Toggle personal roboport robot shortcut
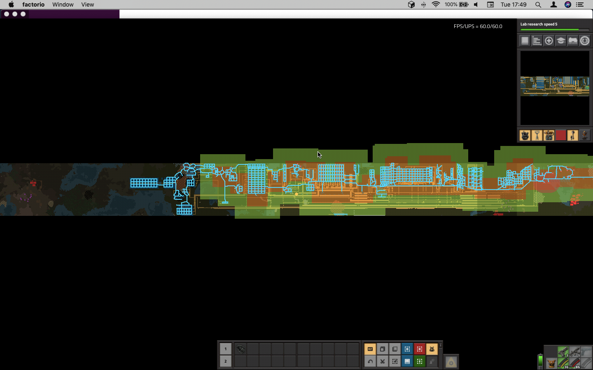 tap(432, 349)
